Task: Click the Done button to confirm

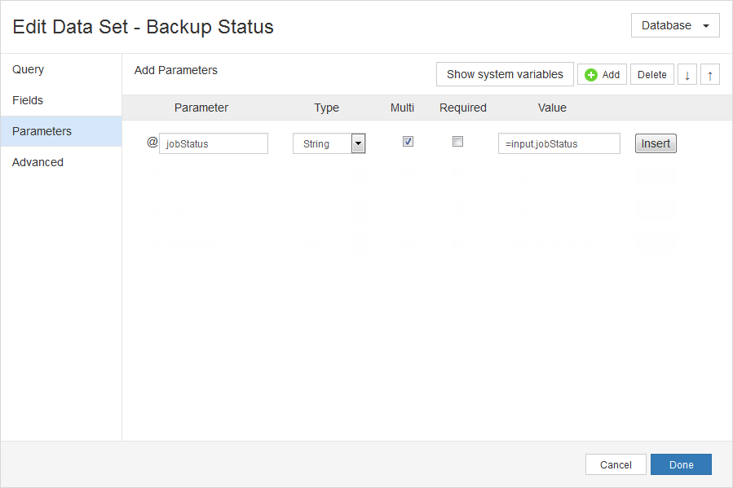Action: pos(681,464)
